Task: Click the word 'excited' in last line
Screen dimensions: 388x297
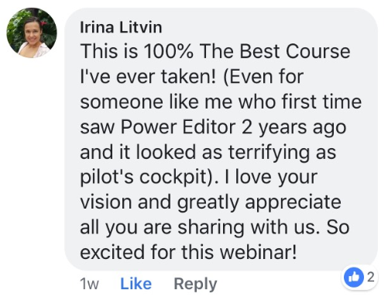Action: 112,252
